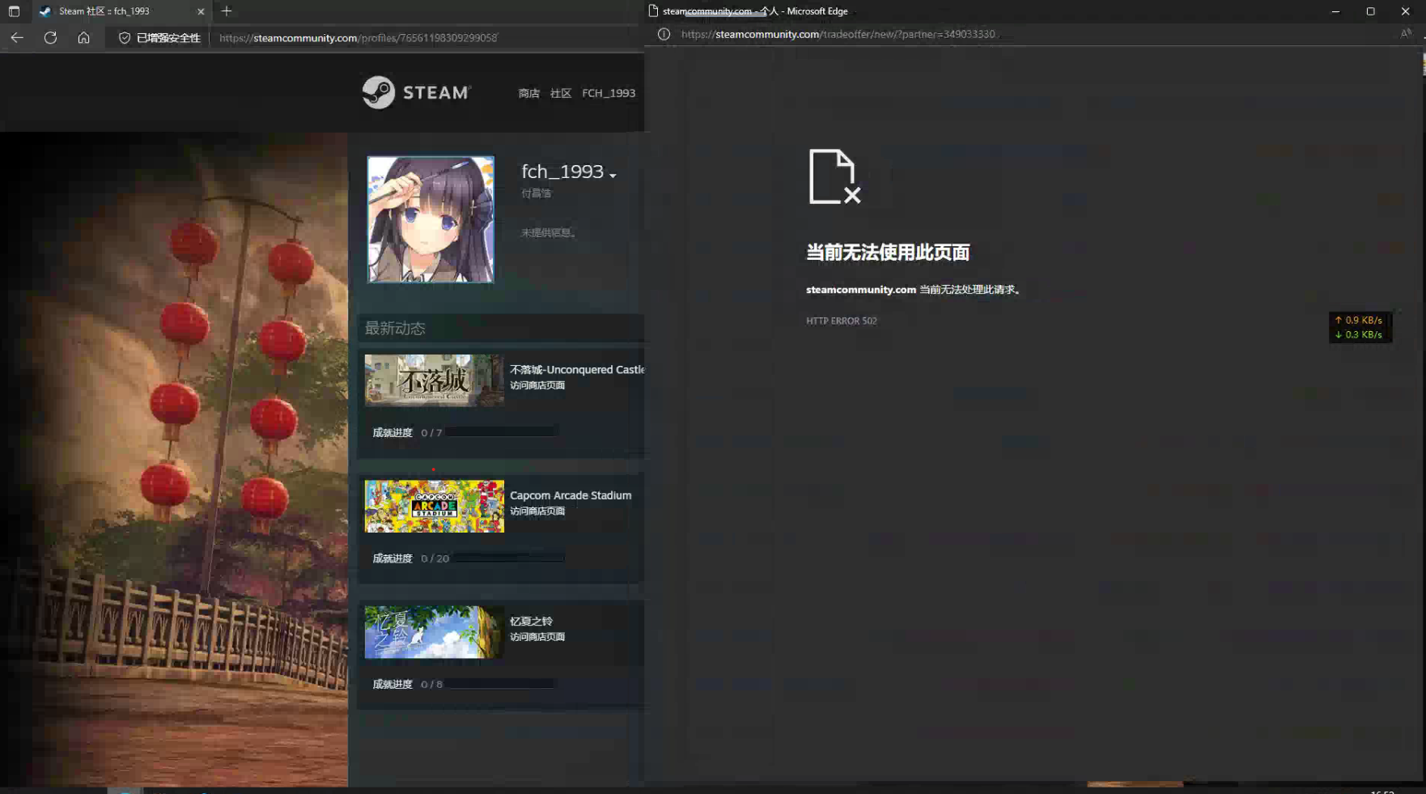This screenshot has height=794, width=1426.
Task: Click the Steam favicon on the left browser tab
Action: point(45,11)
